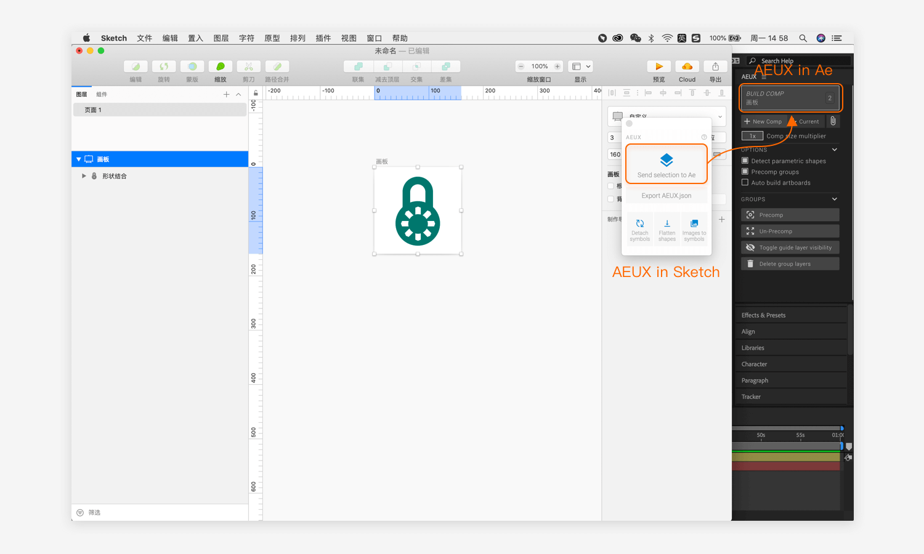Click the lock artwork on canvas

pyautogui.click(x=418, y=211)
